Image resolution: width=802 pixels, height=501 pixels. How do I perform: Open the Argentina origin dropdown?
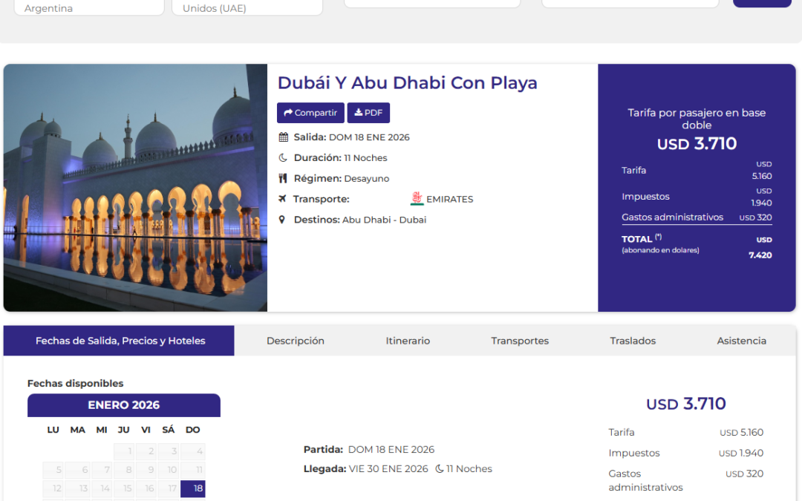tap(91, 8)
